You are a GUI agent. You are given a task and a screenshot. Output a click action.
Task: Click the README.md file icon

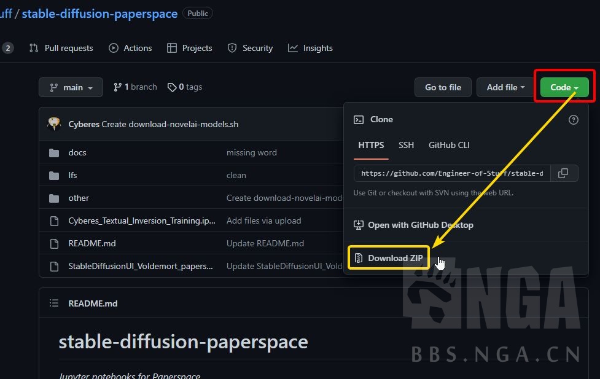tap(54, 243)
